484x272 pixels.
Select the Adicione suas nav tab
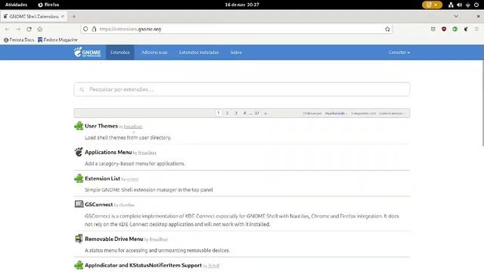154,52
